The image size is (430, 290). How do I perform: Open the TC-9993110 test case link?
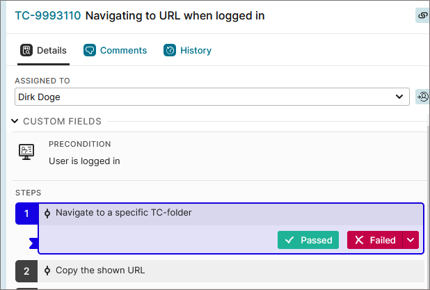48,15
